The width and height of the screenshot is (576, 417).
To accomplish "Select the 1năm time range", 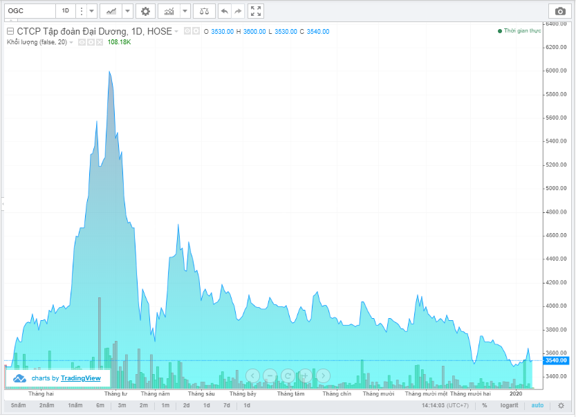I will tap(75, 405).
